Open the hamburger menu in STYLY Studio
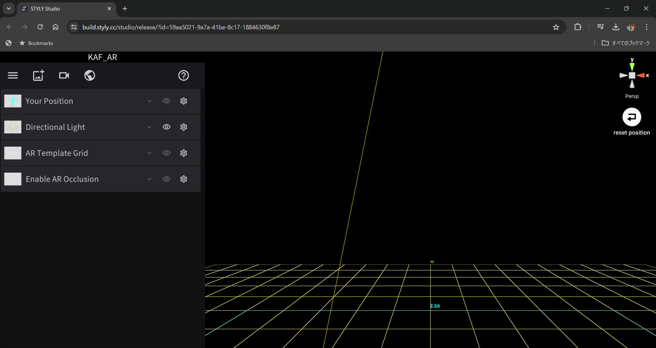Viewport: 656px width, 348px height. 13,75
